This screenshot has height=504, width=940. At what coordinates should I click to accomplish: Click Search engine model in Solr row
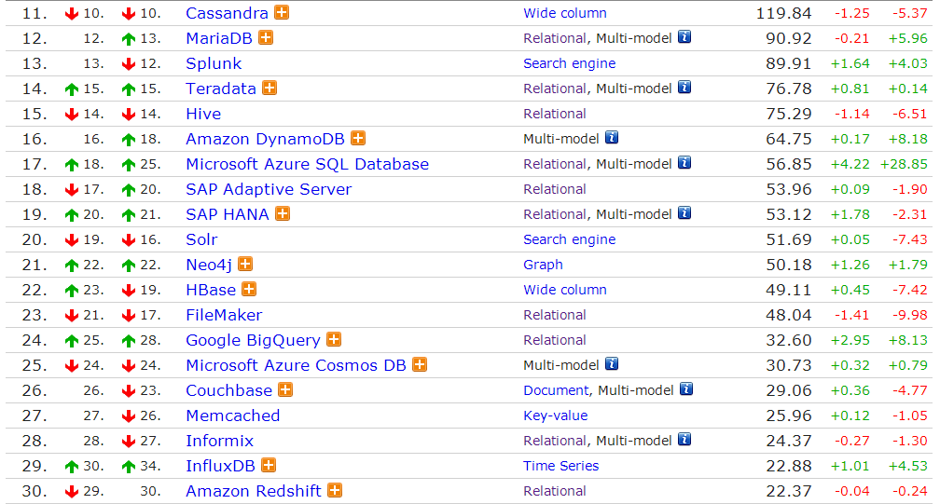point(570,239)
